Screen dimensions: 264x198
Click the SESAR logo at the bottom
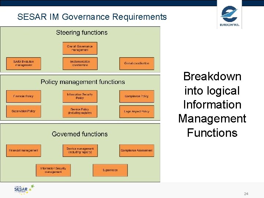point(24,190)
